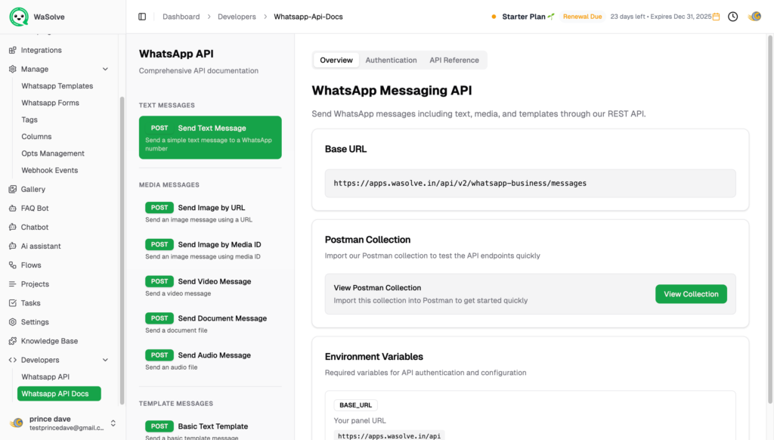Toggle the sidebar panel icon
774x440 pixels.
tap(142, 17)
